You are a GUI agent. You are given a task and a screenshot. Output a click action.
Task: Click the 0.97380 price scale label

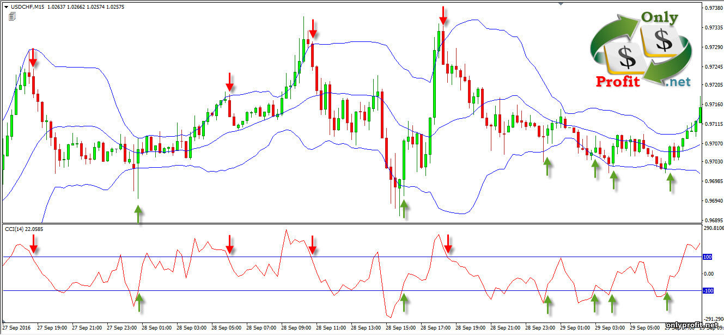point(711,8)
